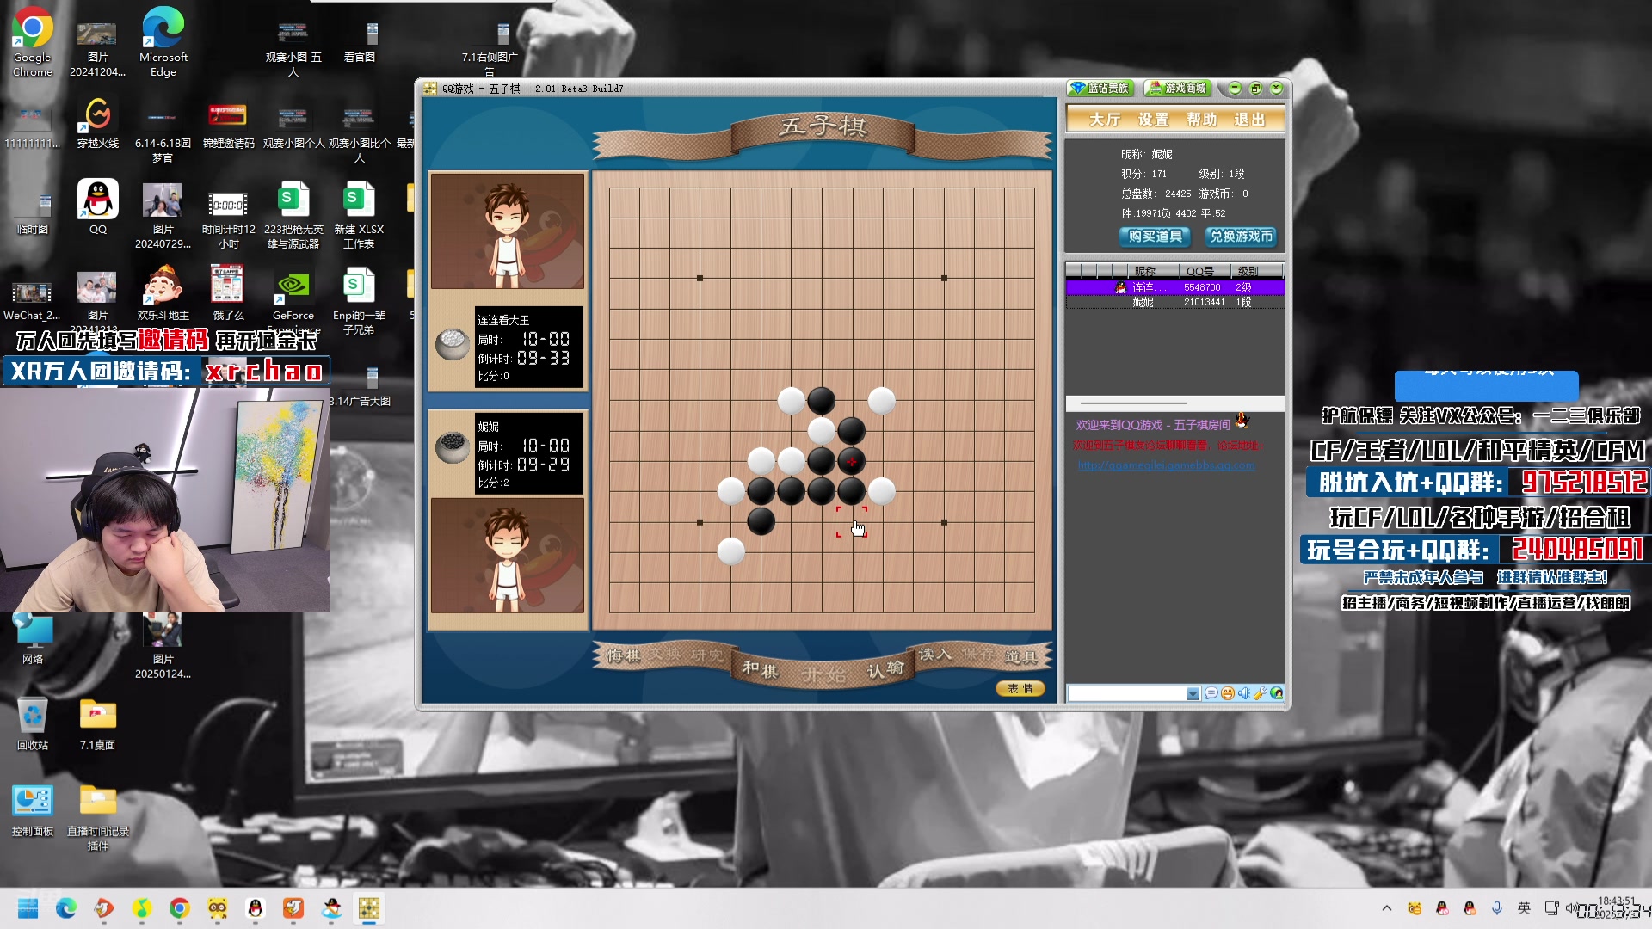This screenshot has width=1652, height=929.
Task: Open the smiley emoticon picker icon
Action: click(x=1227, y=693)
